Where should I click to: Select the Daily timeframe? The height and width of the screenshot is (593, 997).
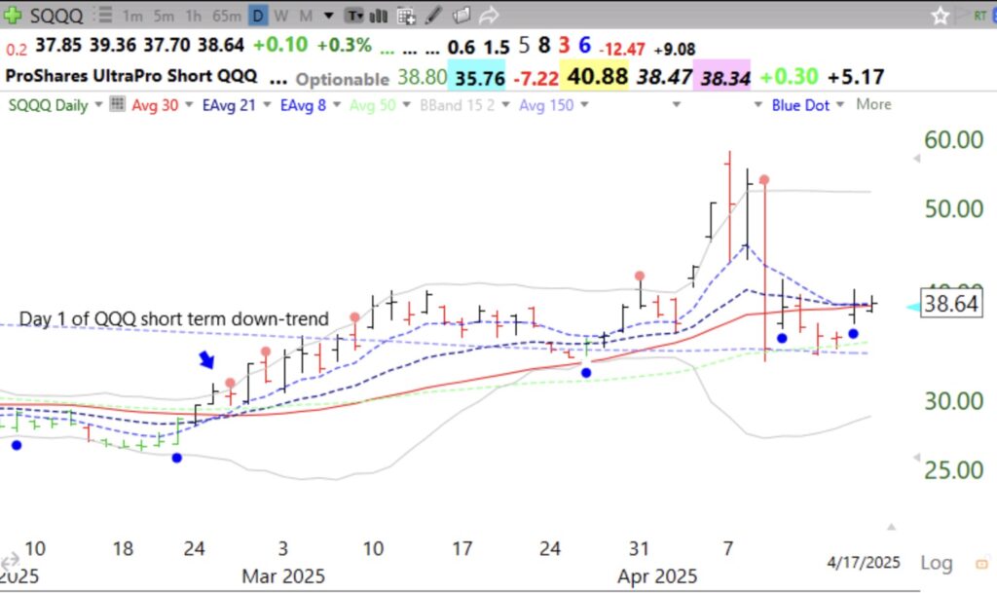click(257, 16)
